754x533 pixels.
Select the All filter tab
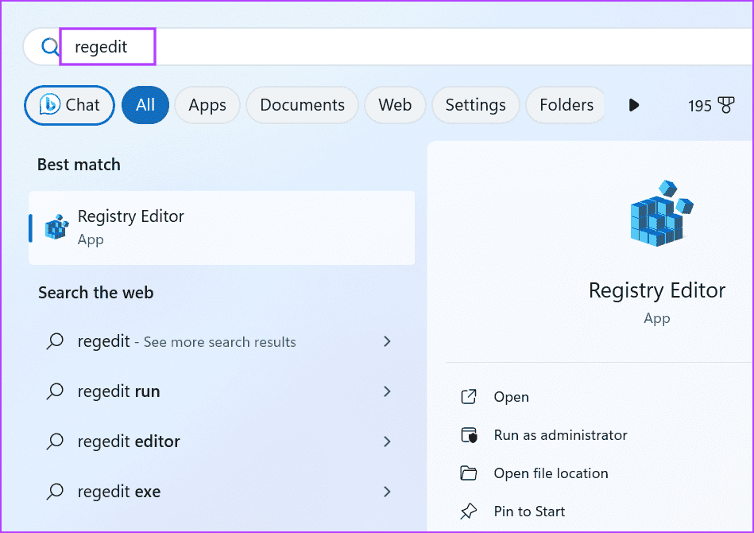click(x=145, y=105)
